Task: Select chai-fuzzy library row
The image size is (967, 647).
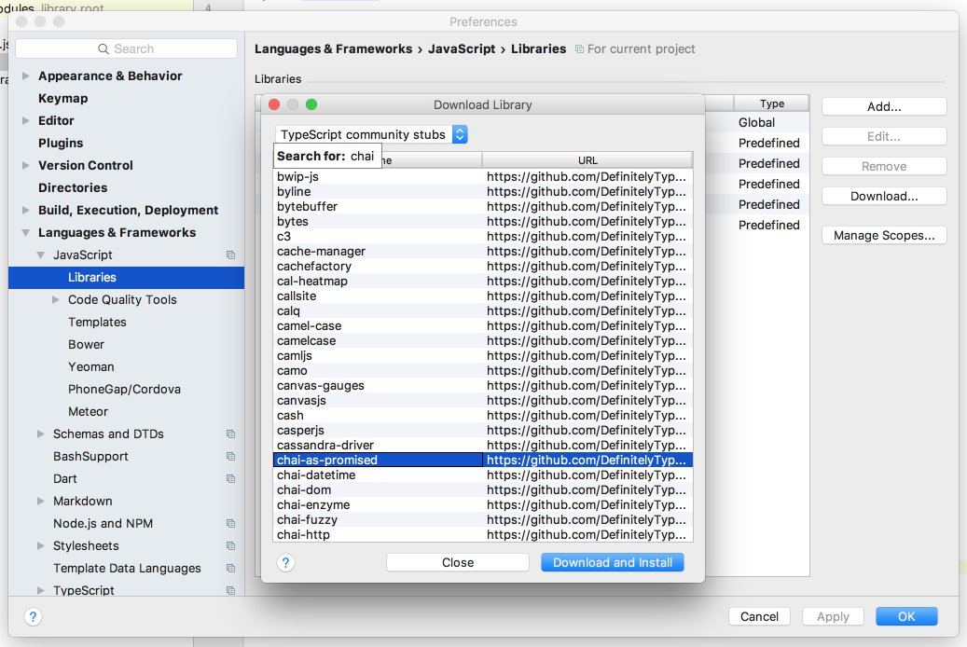Action: (x=483, y=520)
